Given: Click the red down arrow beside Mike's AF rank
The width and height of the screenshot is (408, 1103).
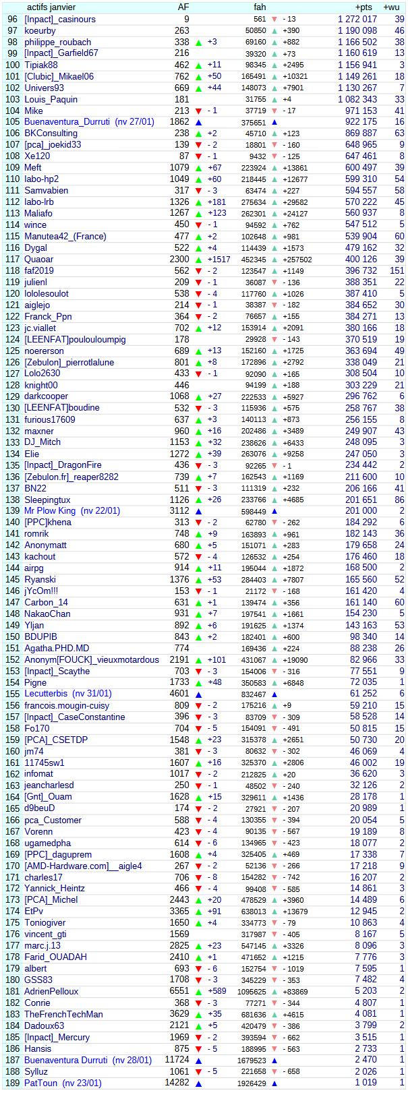Looking at the screenshot, I should [198, 111].
